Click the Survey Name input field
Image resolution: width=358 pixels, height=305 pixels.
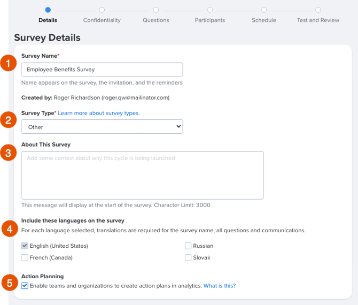coord(102,70)
